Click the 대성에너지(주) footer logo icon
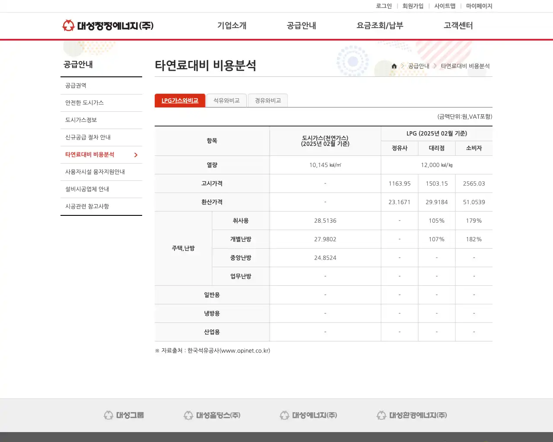553x442 pixels. coord(285,415)
